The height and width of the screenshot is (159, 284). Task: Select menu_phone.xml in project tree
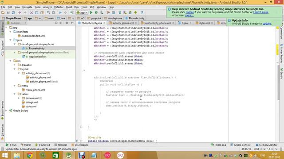click(x=34, y=90)
